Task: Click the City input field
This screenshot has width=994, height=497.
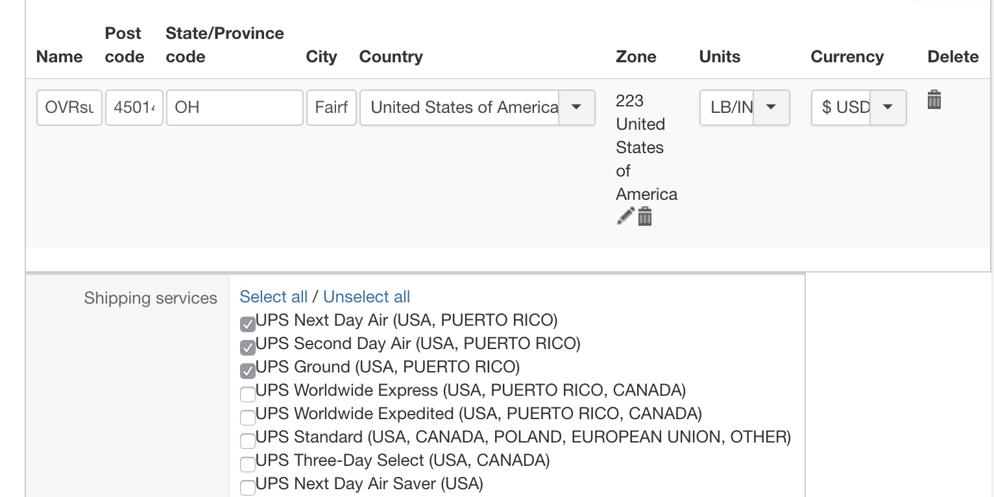Action: [331, 107]
